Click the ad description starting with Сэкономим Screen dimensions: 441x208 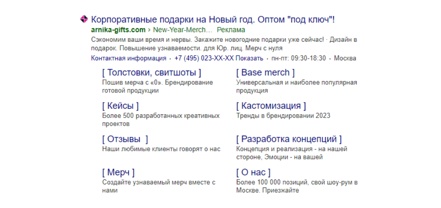tap(224, 44)
